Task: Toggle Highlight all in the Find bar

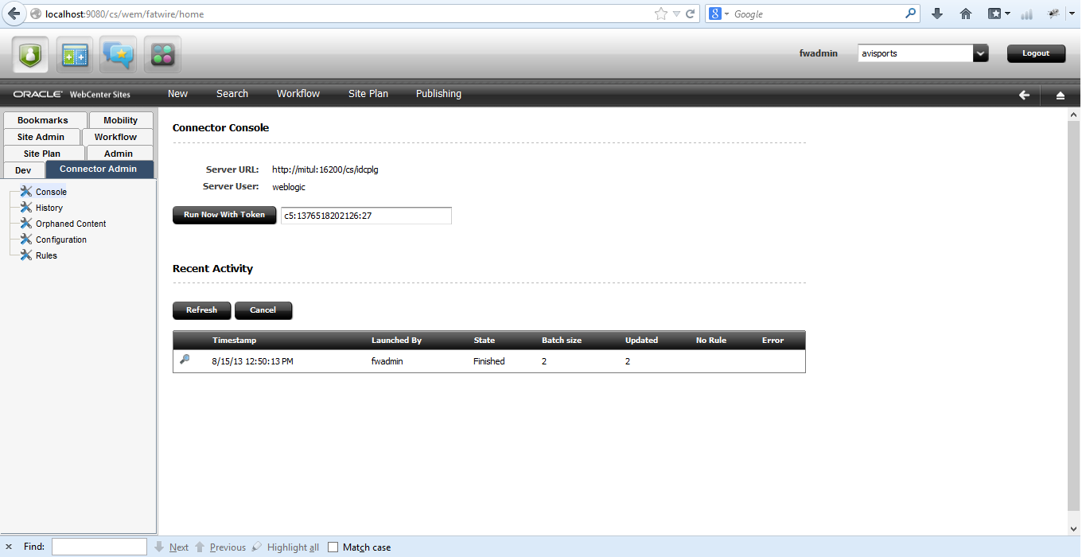Action: click(x=291, y=547)
